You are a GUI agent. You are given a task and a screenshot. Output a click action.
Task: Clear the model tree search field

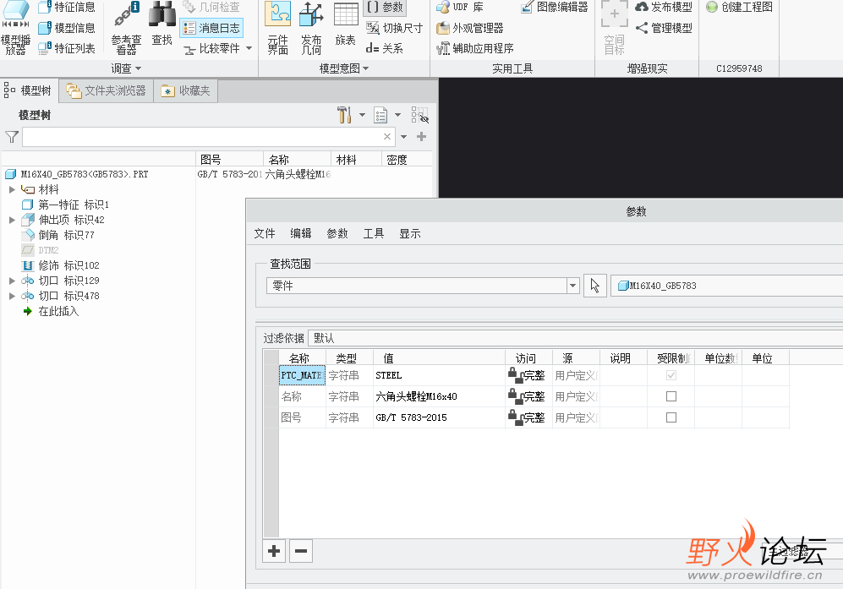(387, 137)
